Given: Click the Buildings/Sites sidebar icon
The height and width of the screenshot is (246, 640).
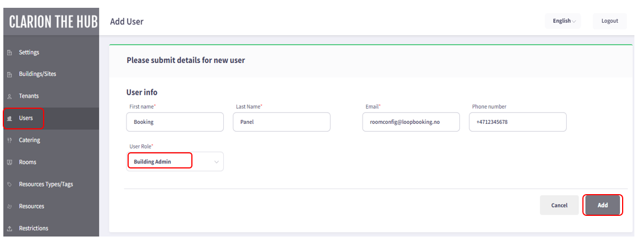Looking at the screenshot, I should point(10,75).
